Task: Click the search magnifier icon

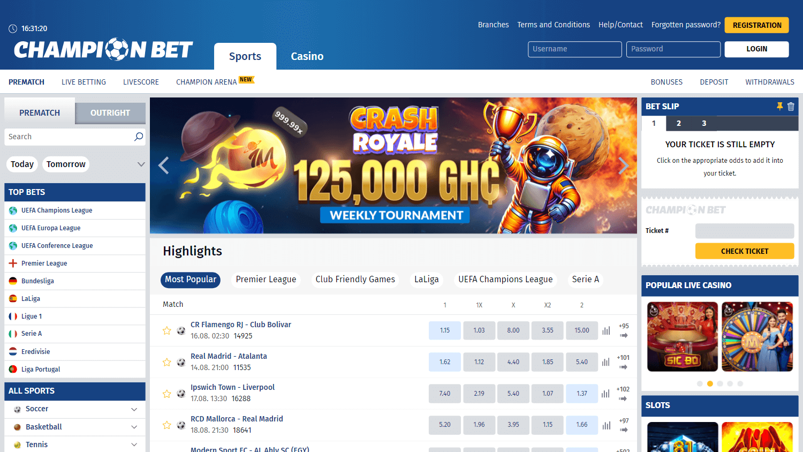Action: click(x=139, y=137)
